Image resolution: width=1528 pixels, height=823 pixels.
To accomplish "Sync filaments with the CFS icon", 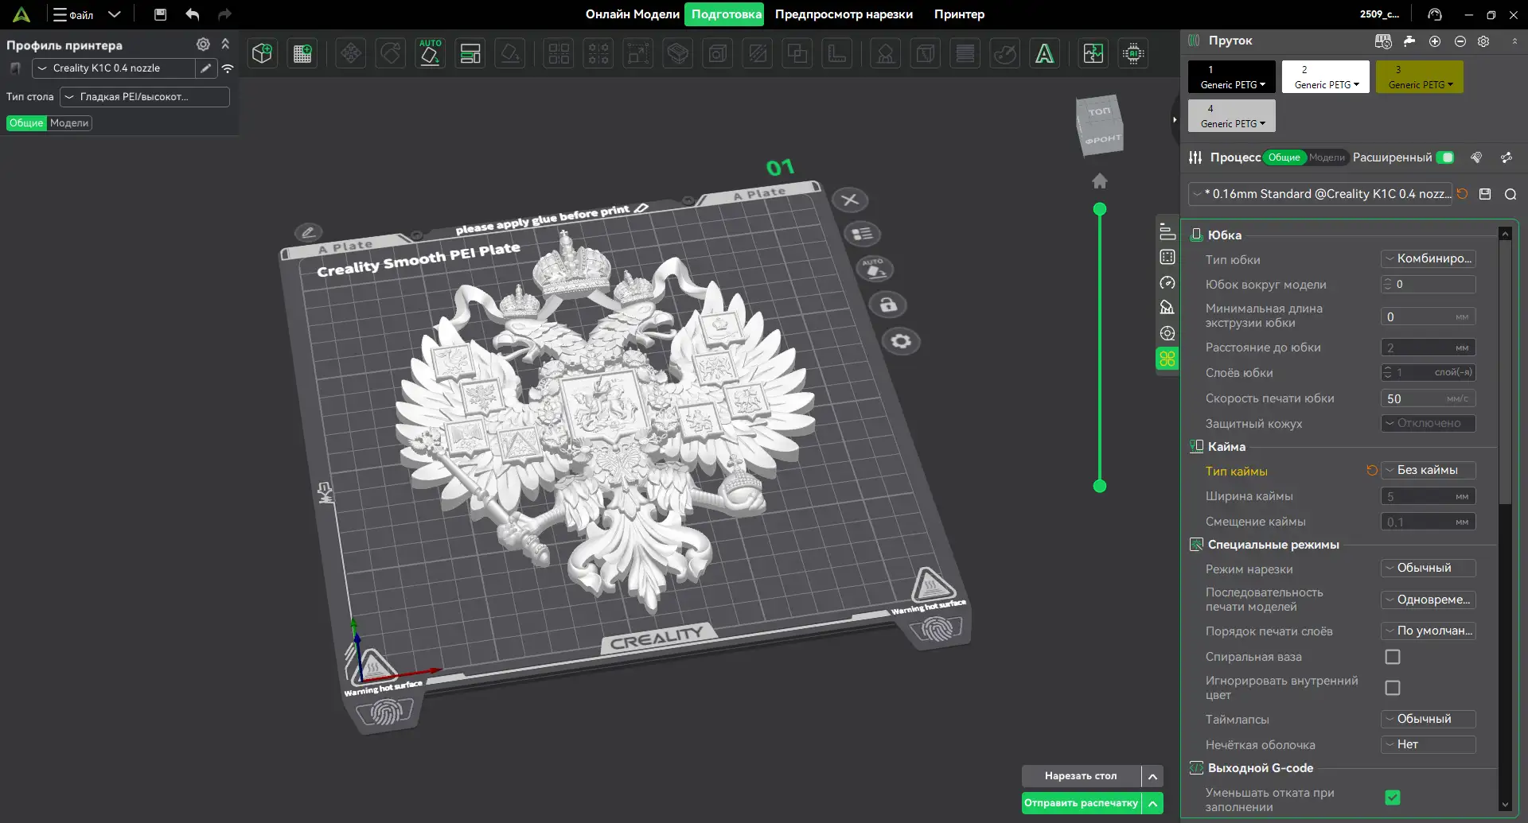I will point(1383,41).
